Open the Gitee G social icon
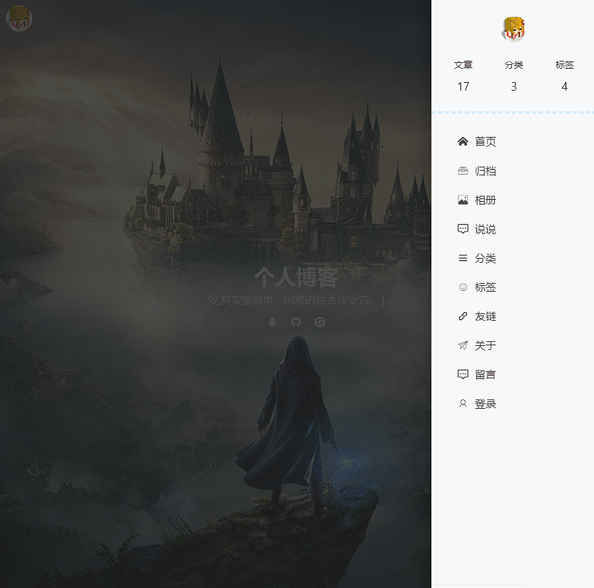The image size is (594, 588). coord(319,322)
